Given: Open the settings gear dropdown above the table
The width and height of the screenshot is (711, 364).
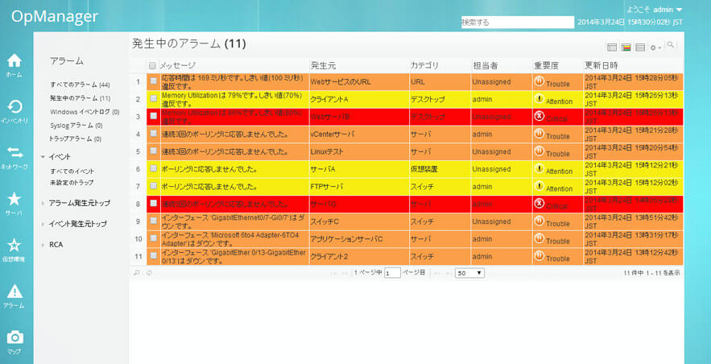Looking at the screenshot, I should [x=655, y=48].
